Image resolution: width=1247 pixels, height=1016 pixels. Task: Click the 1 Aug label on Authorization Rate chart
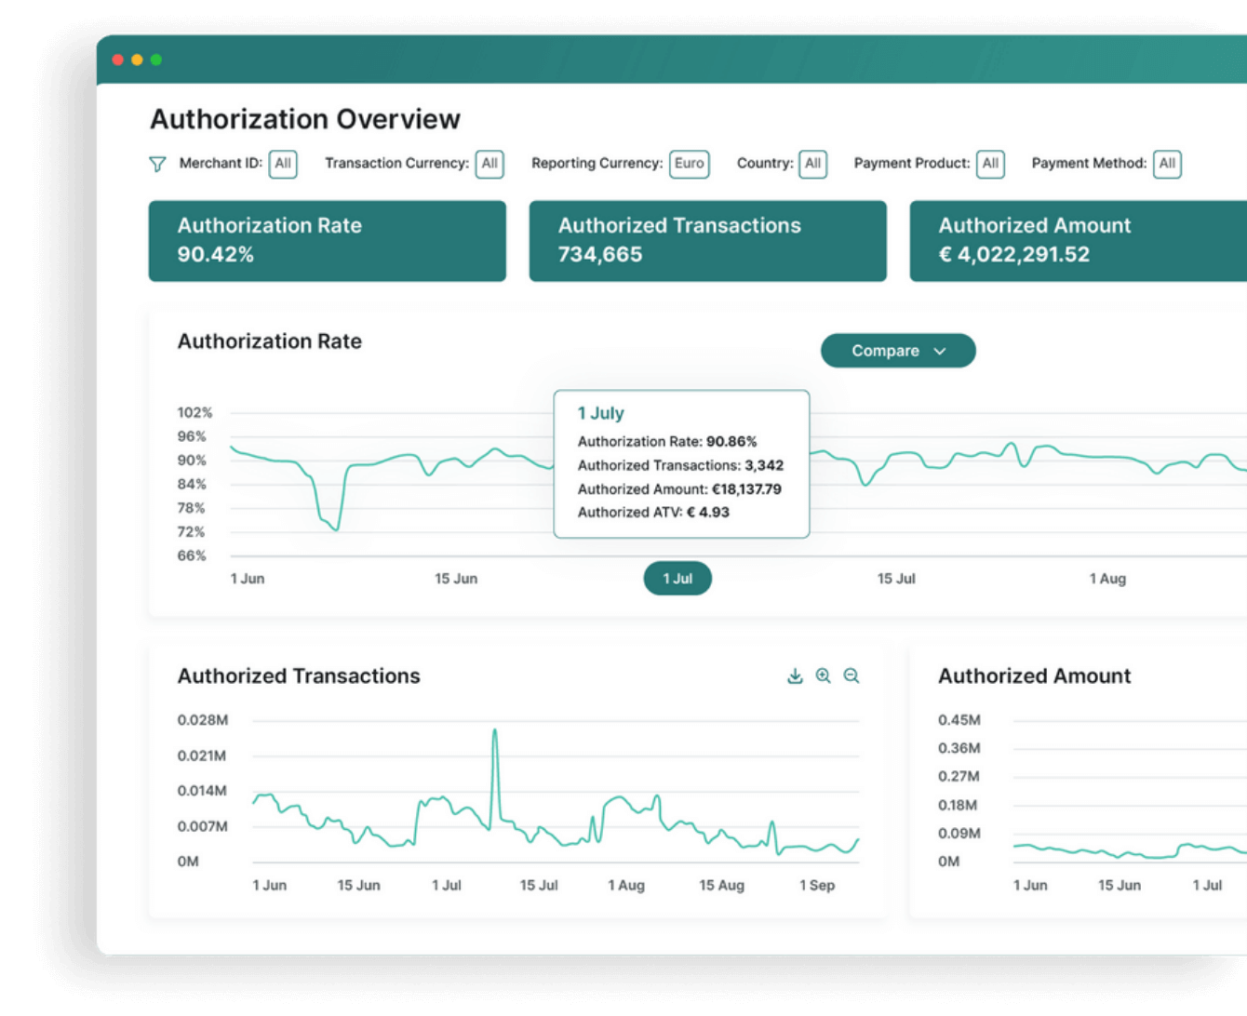[1107, 579]
